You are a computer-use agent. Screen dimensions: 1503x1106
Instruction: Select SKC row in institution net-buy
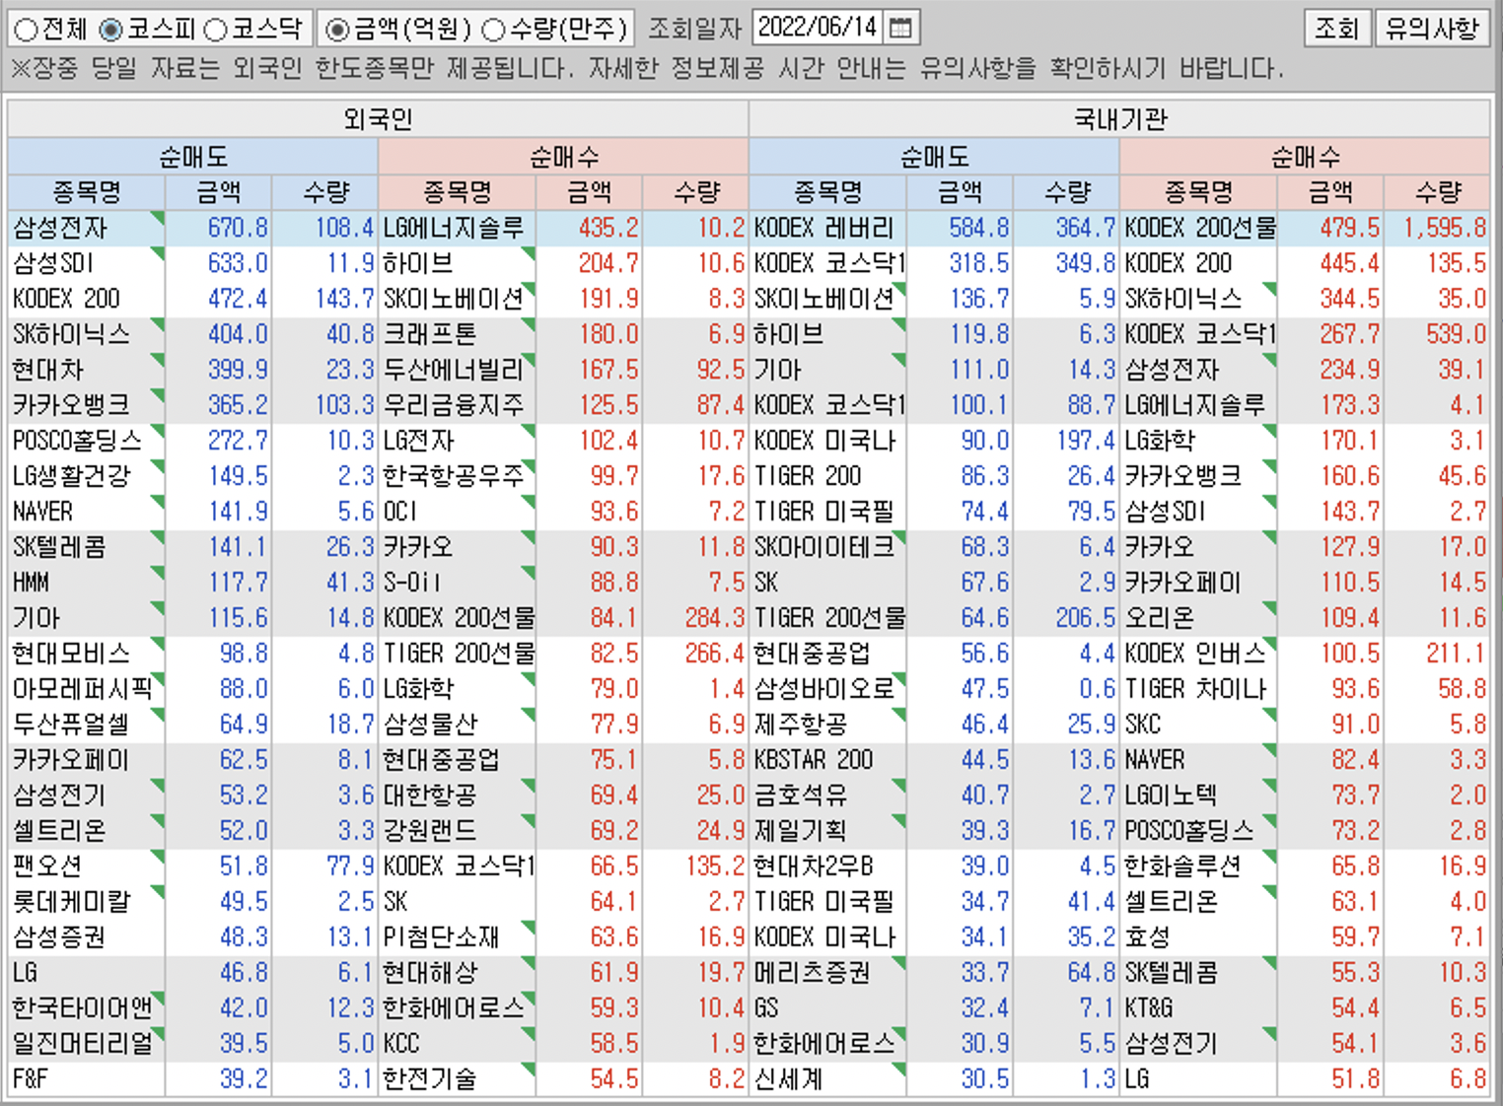click(1198, 725)
